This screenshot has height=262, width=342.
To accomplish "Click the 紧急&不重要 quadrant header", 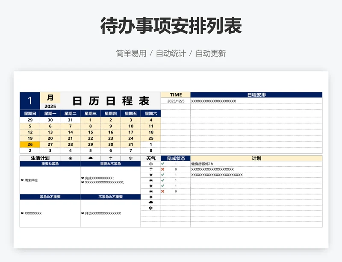I will point(50,197).
